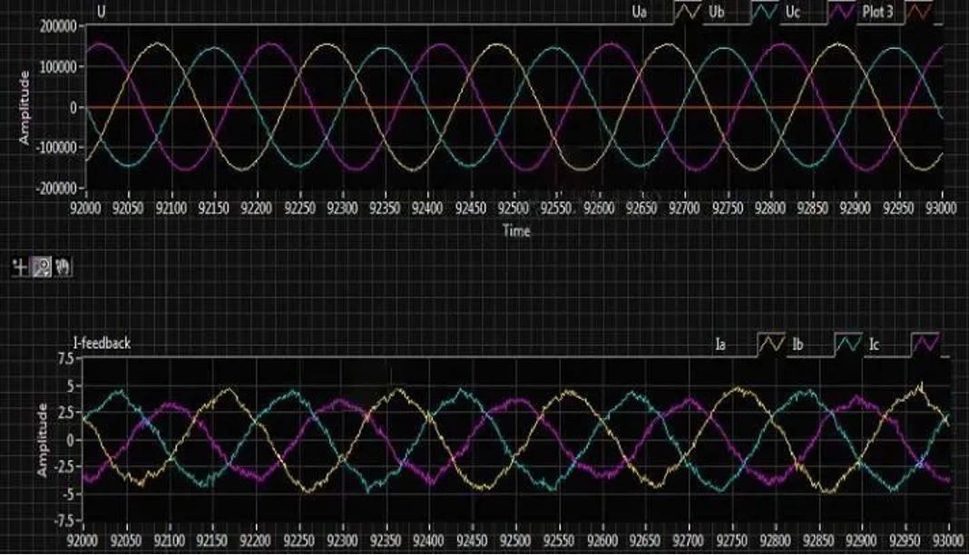Viewport: 969px width, 555px height.
Task: Click the U graph title label
Action: pos(101,13)
